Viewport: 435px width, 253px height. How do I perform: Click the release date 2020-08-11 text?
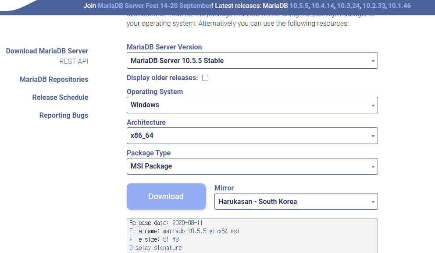coord(188,223)
